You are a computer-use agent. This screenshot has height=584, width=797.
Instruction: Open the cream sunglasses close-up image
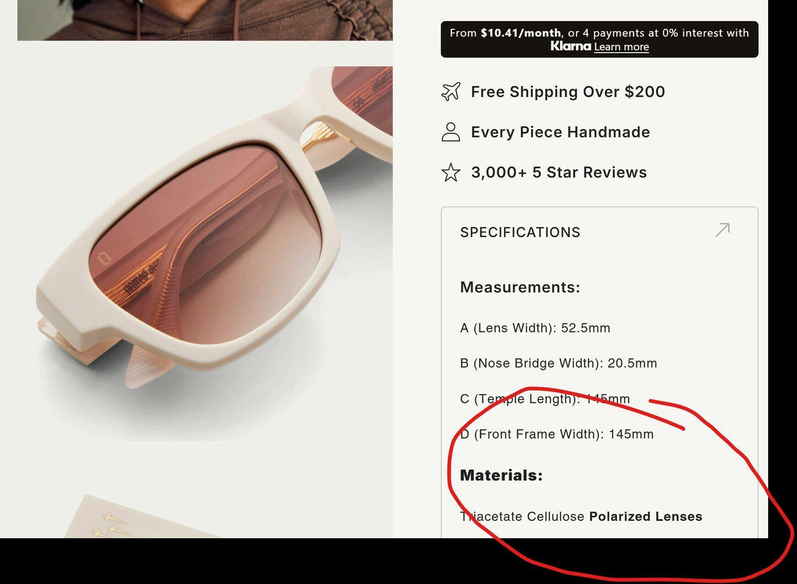point(205,254)
